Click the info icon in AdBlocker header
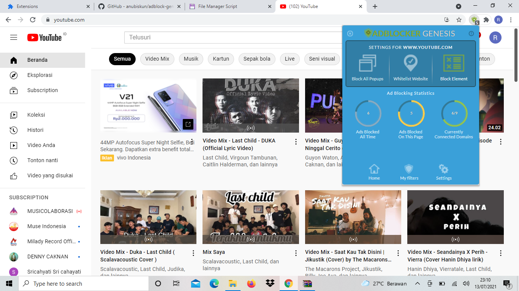 (x=472, y=33)
